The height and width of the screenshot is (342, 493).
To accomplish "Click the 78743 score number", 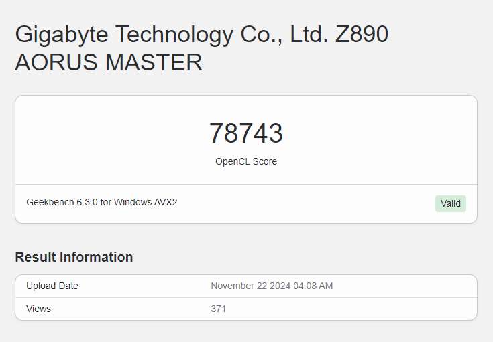I will click(246, 133).
